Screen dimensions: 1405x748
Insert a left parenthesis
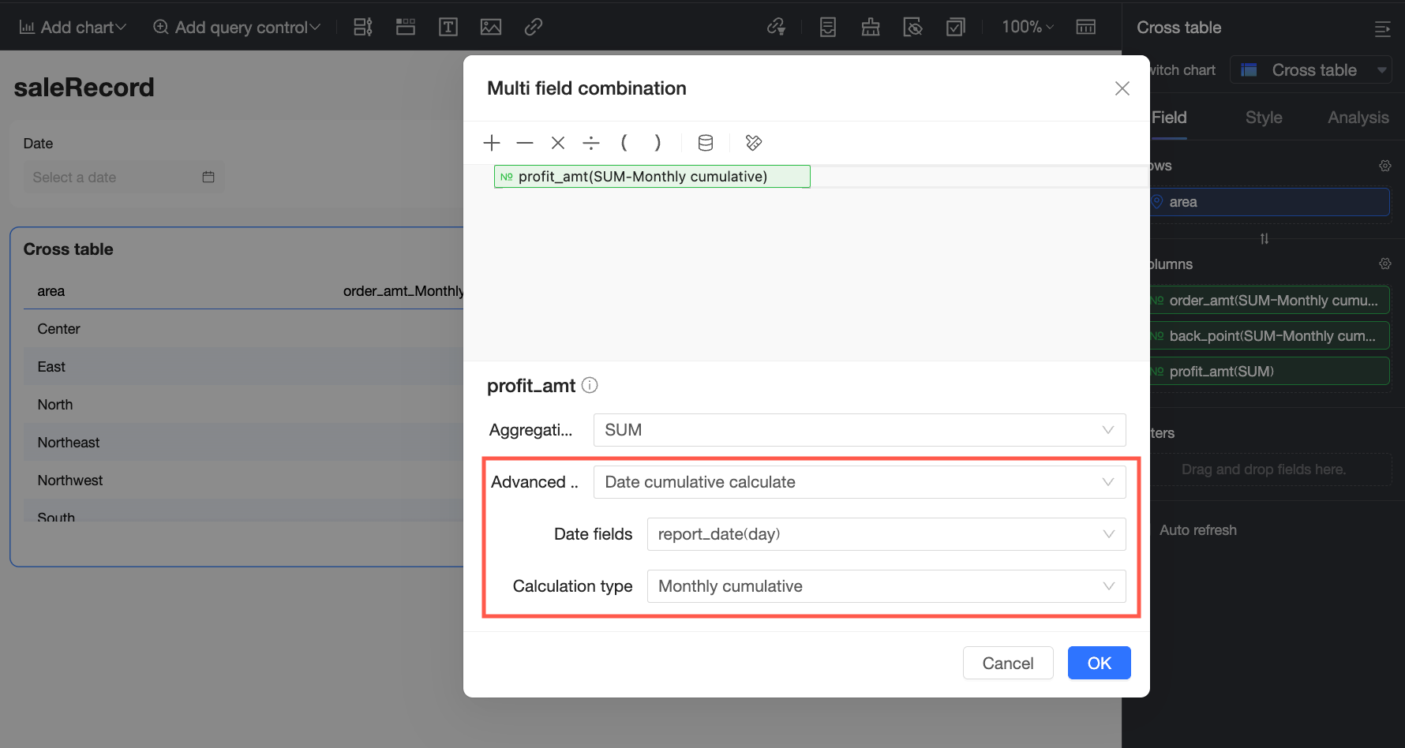tap(624, 143)
